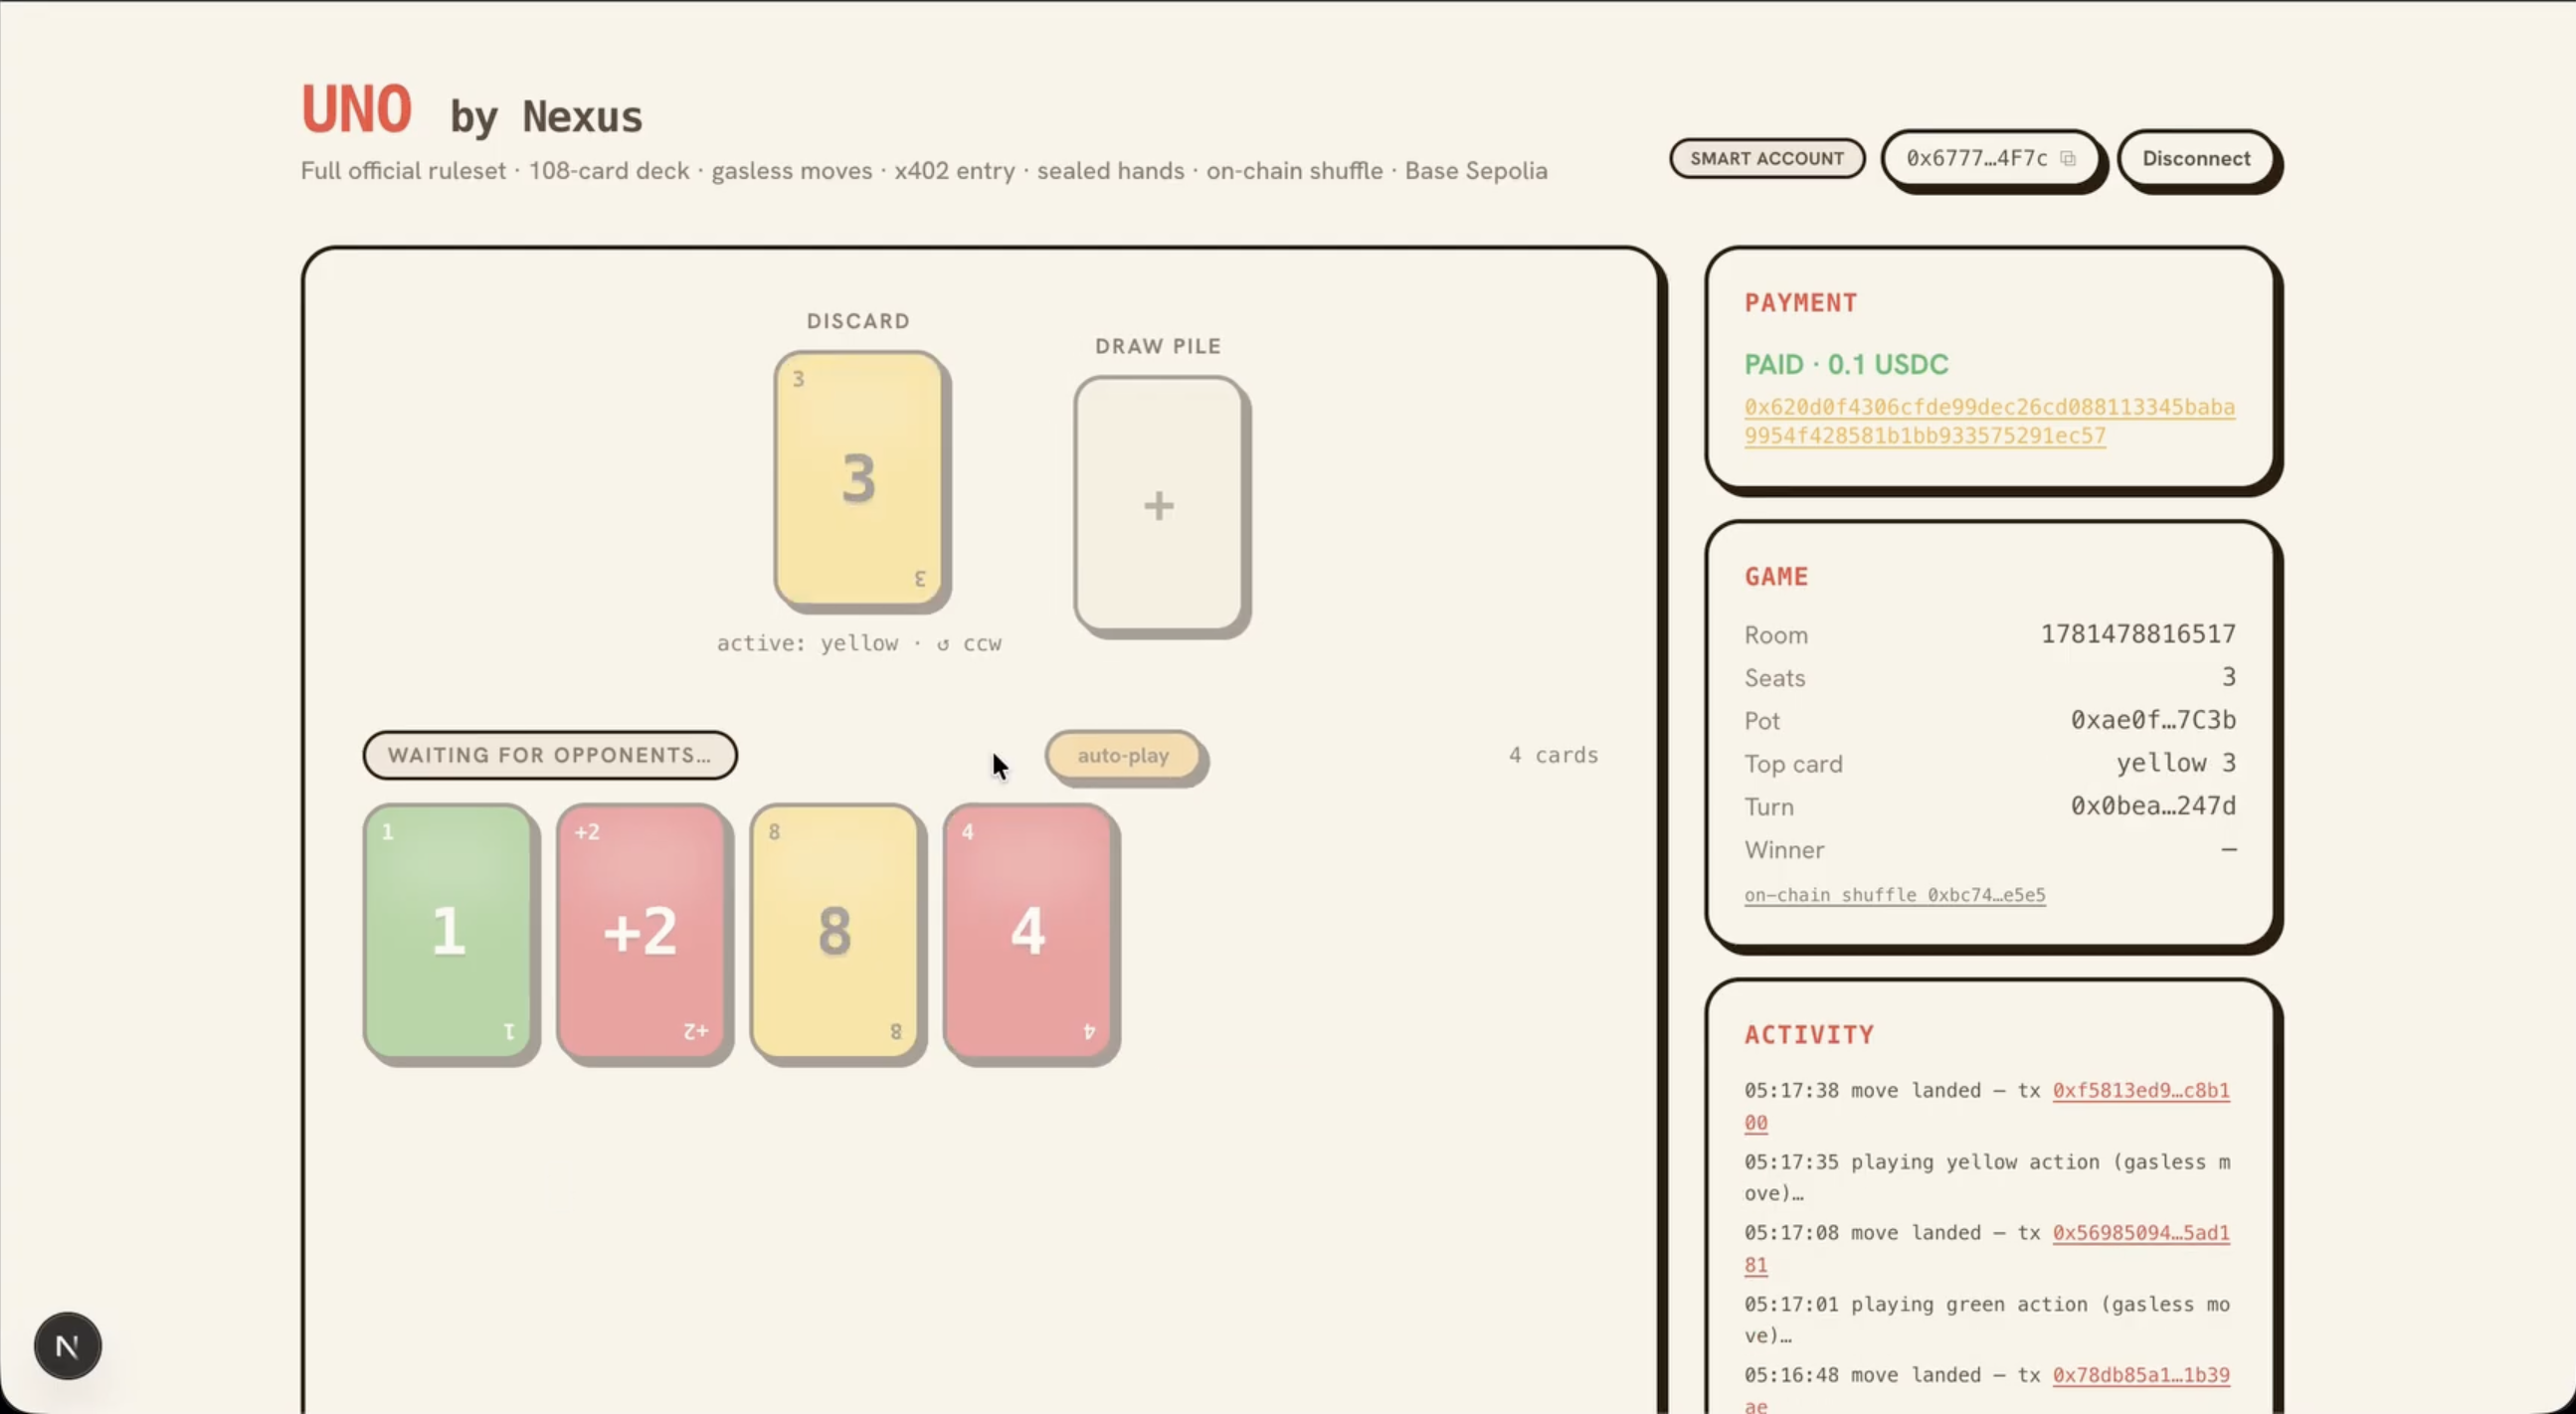Click the UNO title
Viewport: 2576px width, 1414px height.
(x=357, y=110)
